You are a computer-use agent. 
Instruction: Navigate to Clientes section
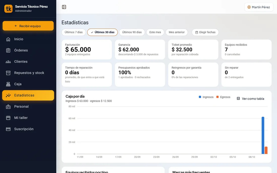coord(28,62)
